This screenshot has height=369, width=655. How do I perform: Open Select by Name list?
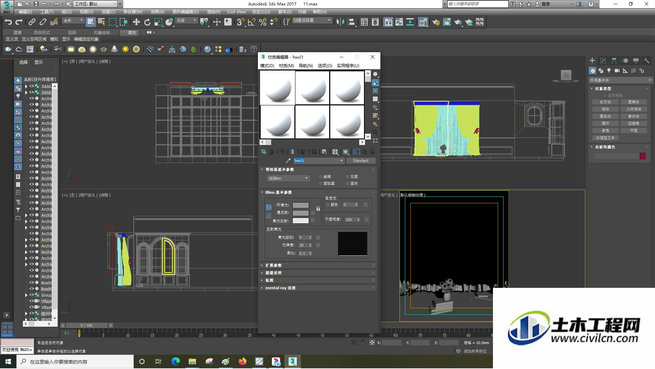pos(101,22)
